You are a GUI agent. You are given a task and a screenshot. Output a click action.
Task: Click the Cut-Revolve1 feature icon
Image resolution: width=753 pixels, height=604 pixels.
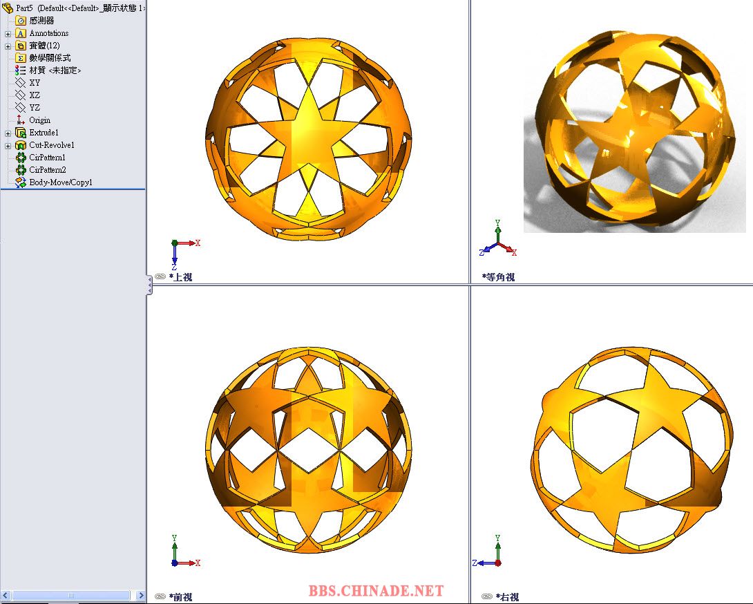coord(21,145)
